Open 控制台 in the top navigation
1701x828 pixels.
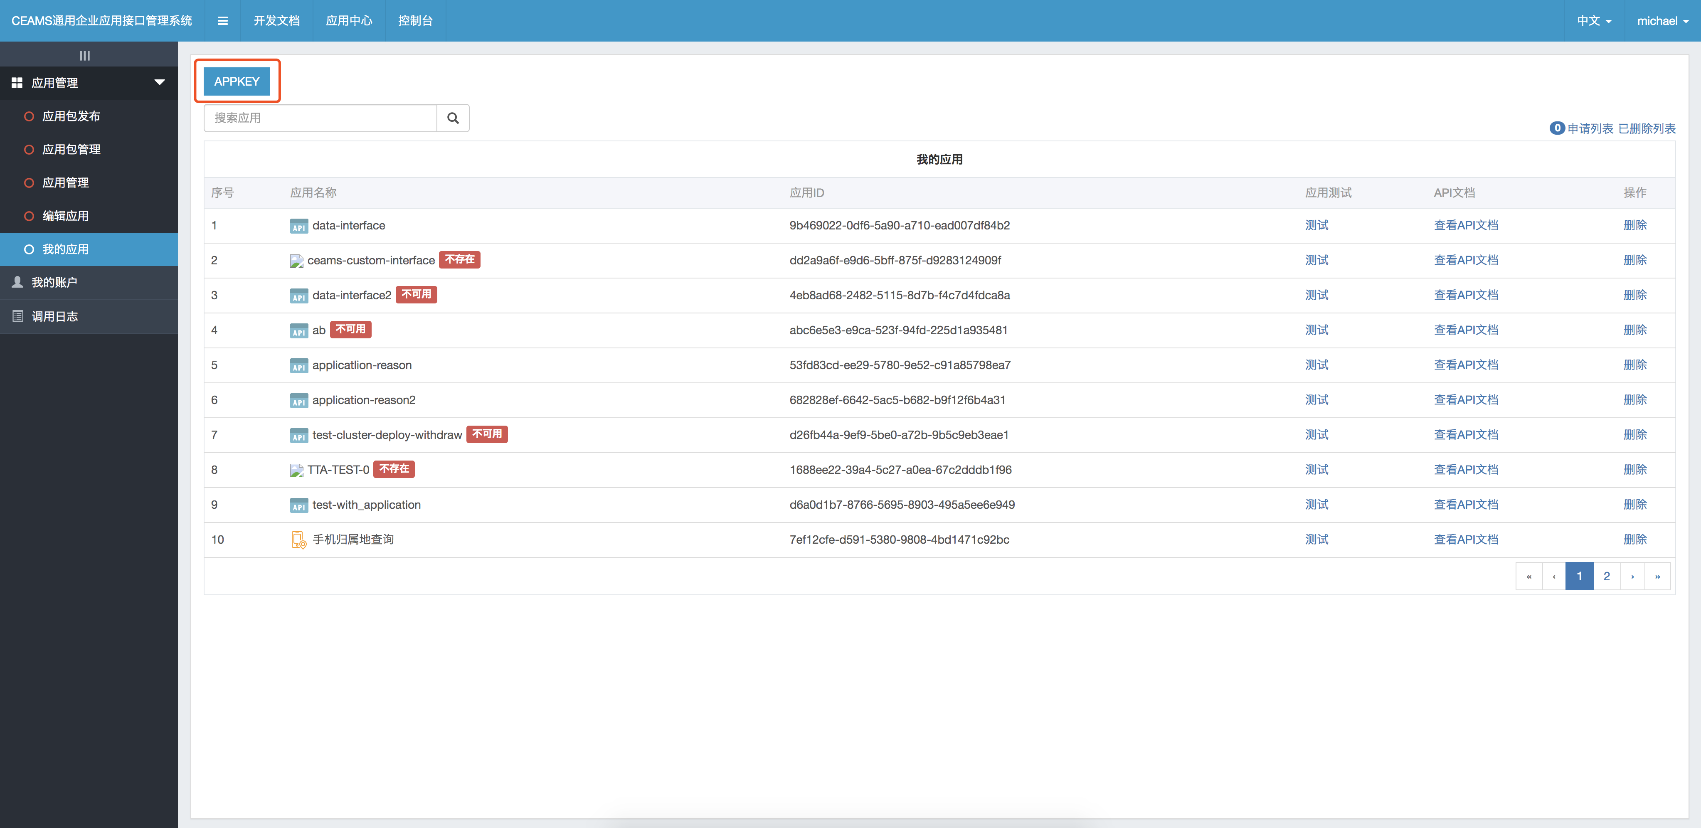(415, 20)
